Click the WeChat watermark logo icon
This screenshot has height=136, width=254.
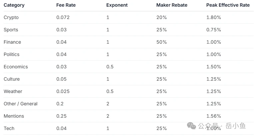tap(192, 126)
